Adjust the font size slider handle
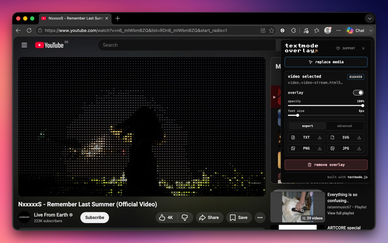The width and height of the screenshot is (388, 243). point(297,115)
